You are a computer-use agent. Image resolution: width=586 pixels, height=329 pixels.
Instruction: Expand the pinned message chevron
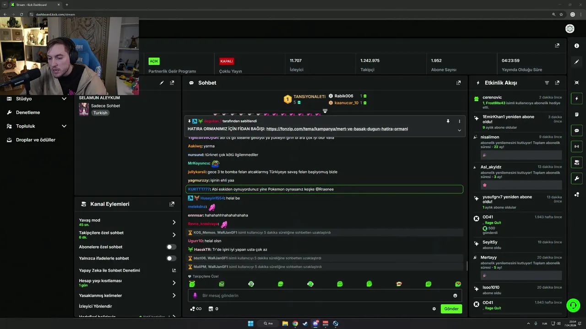459,130
